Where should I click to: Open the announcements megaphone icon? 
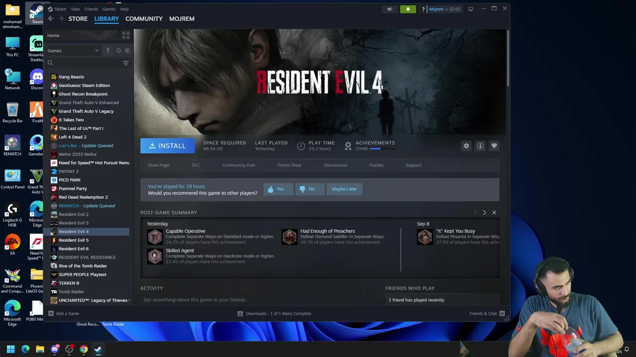pyautogui.click(x=390, y=9)
